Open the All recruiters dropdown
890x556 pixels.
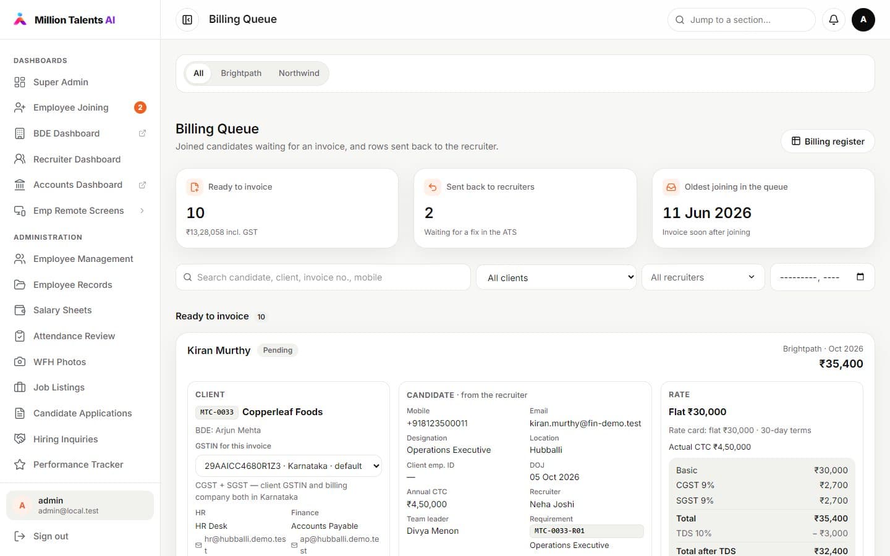pos(703,277)
